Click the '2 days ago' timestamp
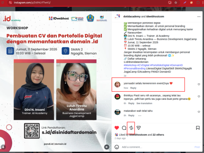 120,138
